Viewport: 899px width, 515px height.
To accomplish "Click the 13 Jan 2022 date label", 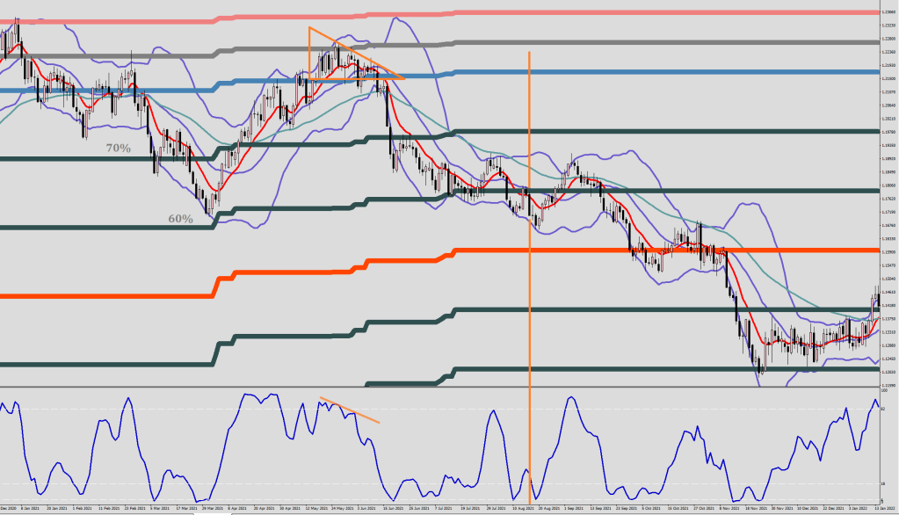I will point(884,509).
